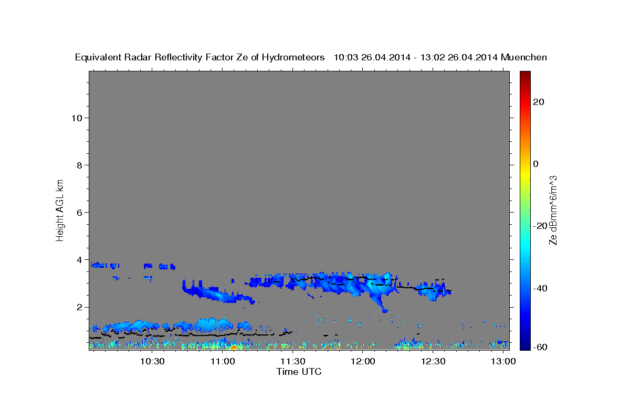Image resolution: width=630 pixels, height=420 pixels.
Task: Click the date range text ending in 'Muenchen'
Action: (440, 58)
